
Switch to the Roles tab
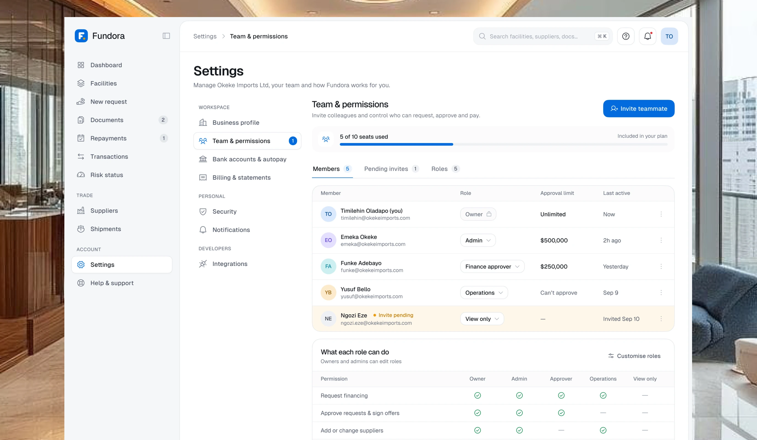pos(446,169)
